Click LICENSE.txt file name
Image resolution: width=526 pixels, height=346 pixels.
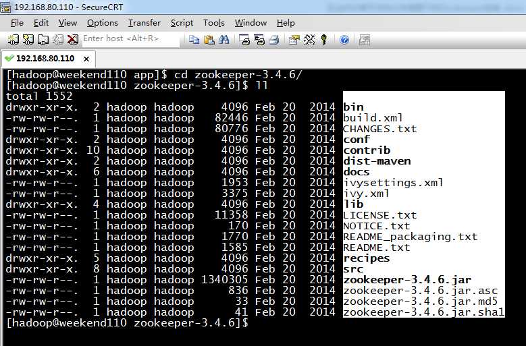pyautogui.click(x=379, y=215)
